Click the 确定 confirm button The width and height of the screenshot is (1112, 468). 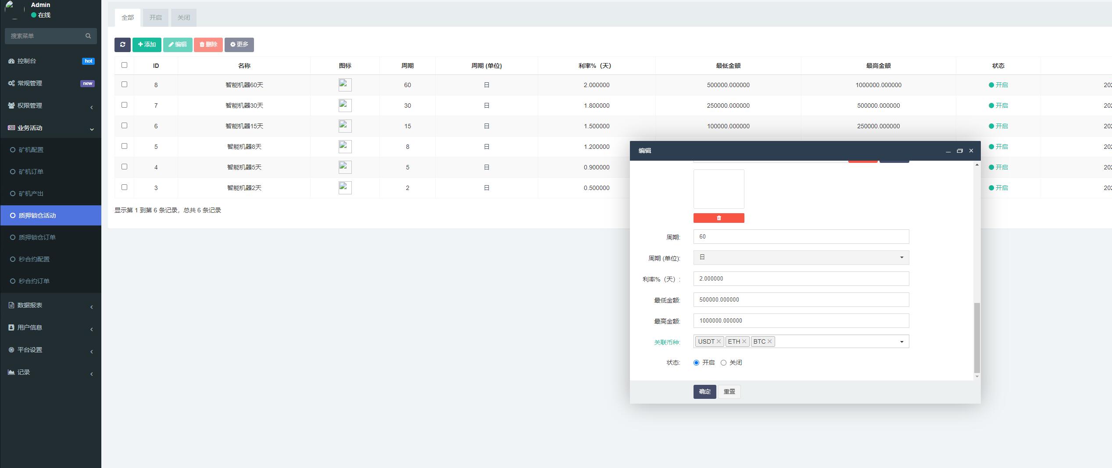pos(704,392)
